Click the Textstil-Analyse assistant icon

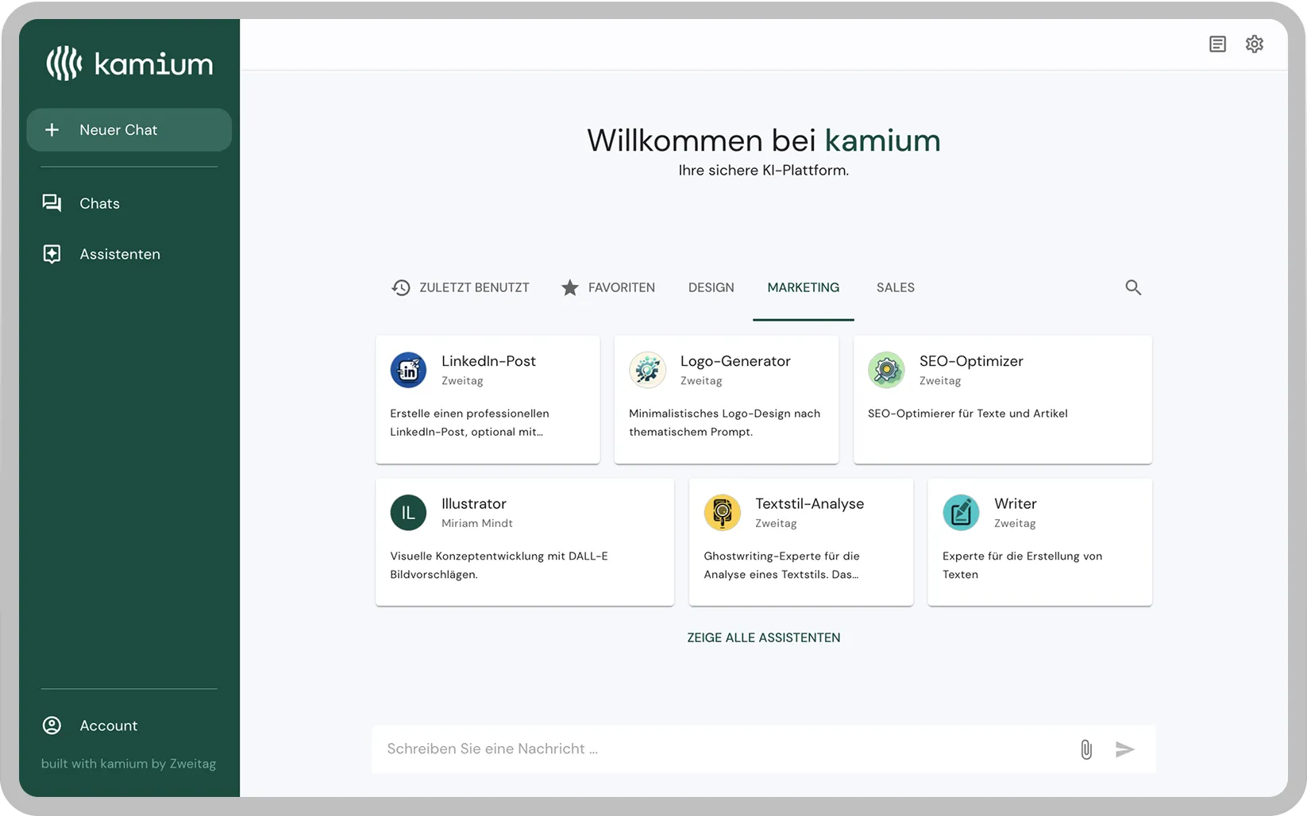point(722,513)
